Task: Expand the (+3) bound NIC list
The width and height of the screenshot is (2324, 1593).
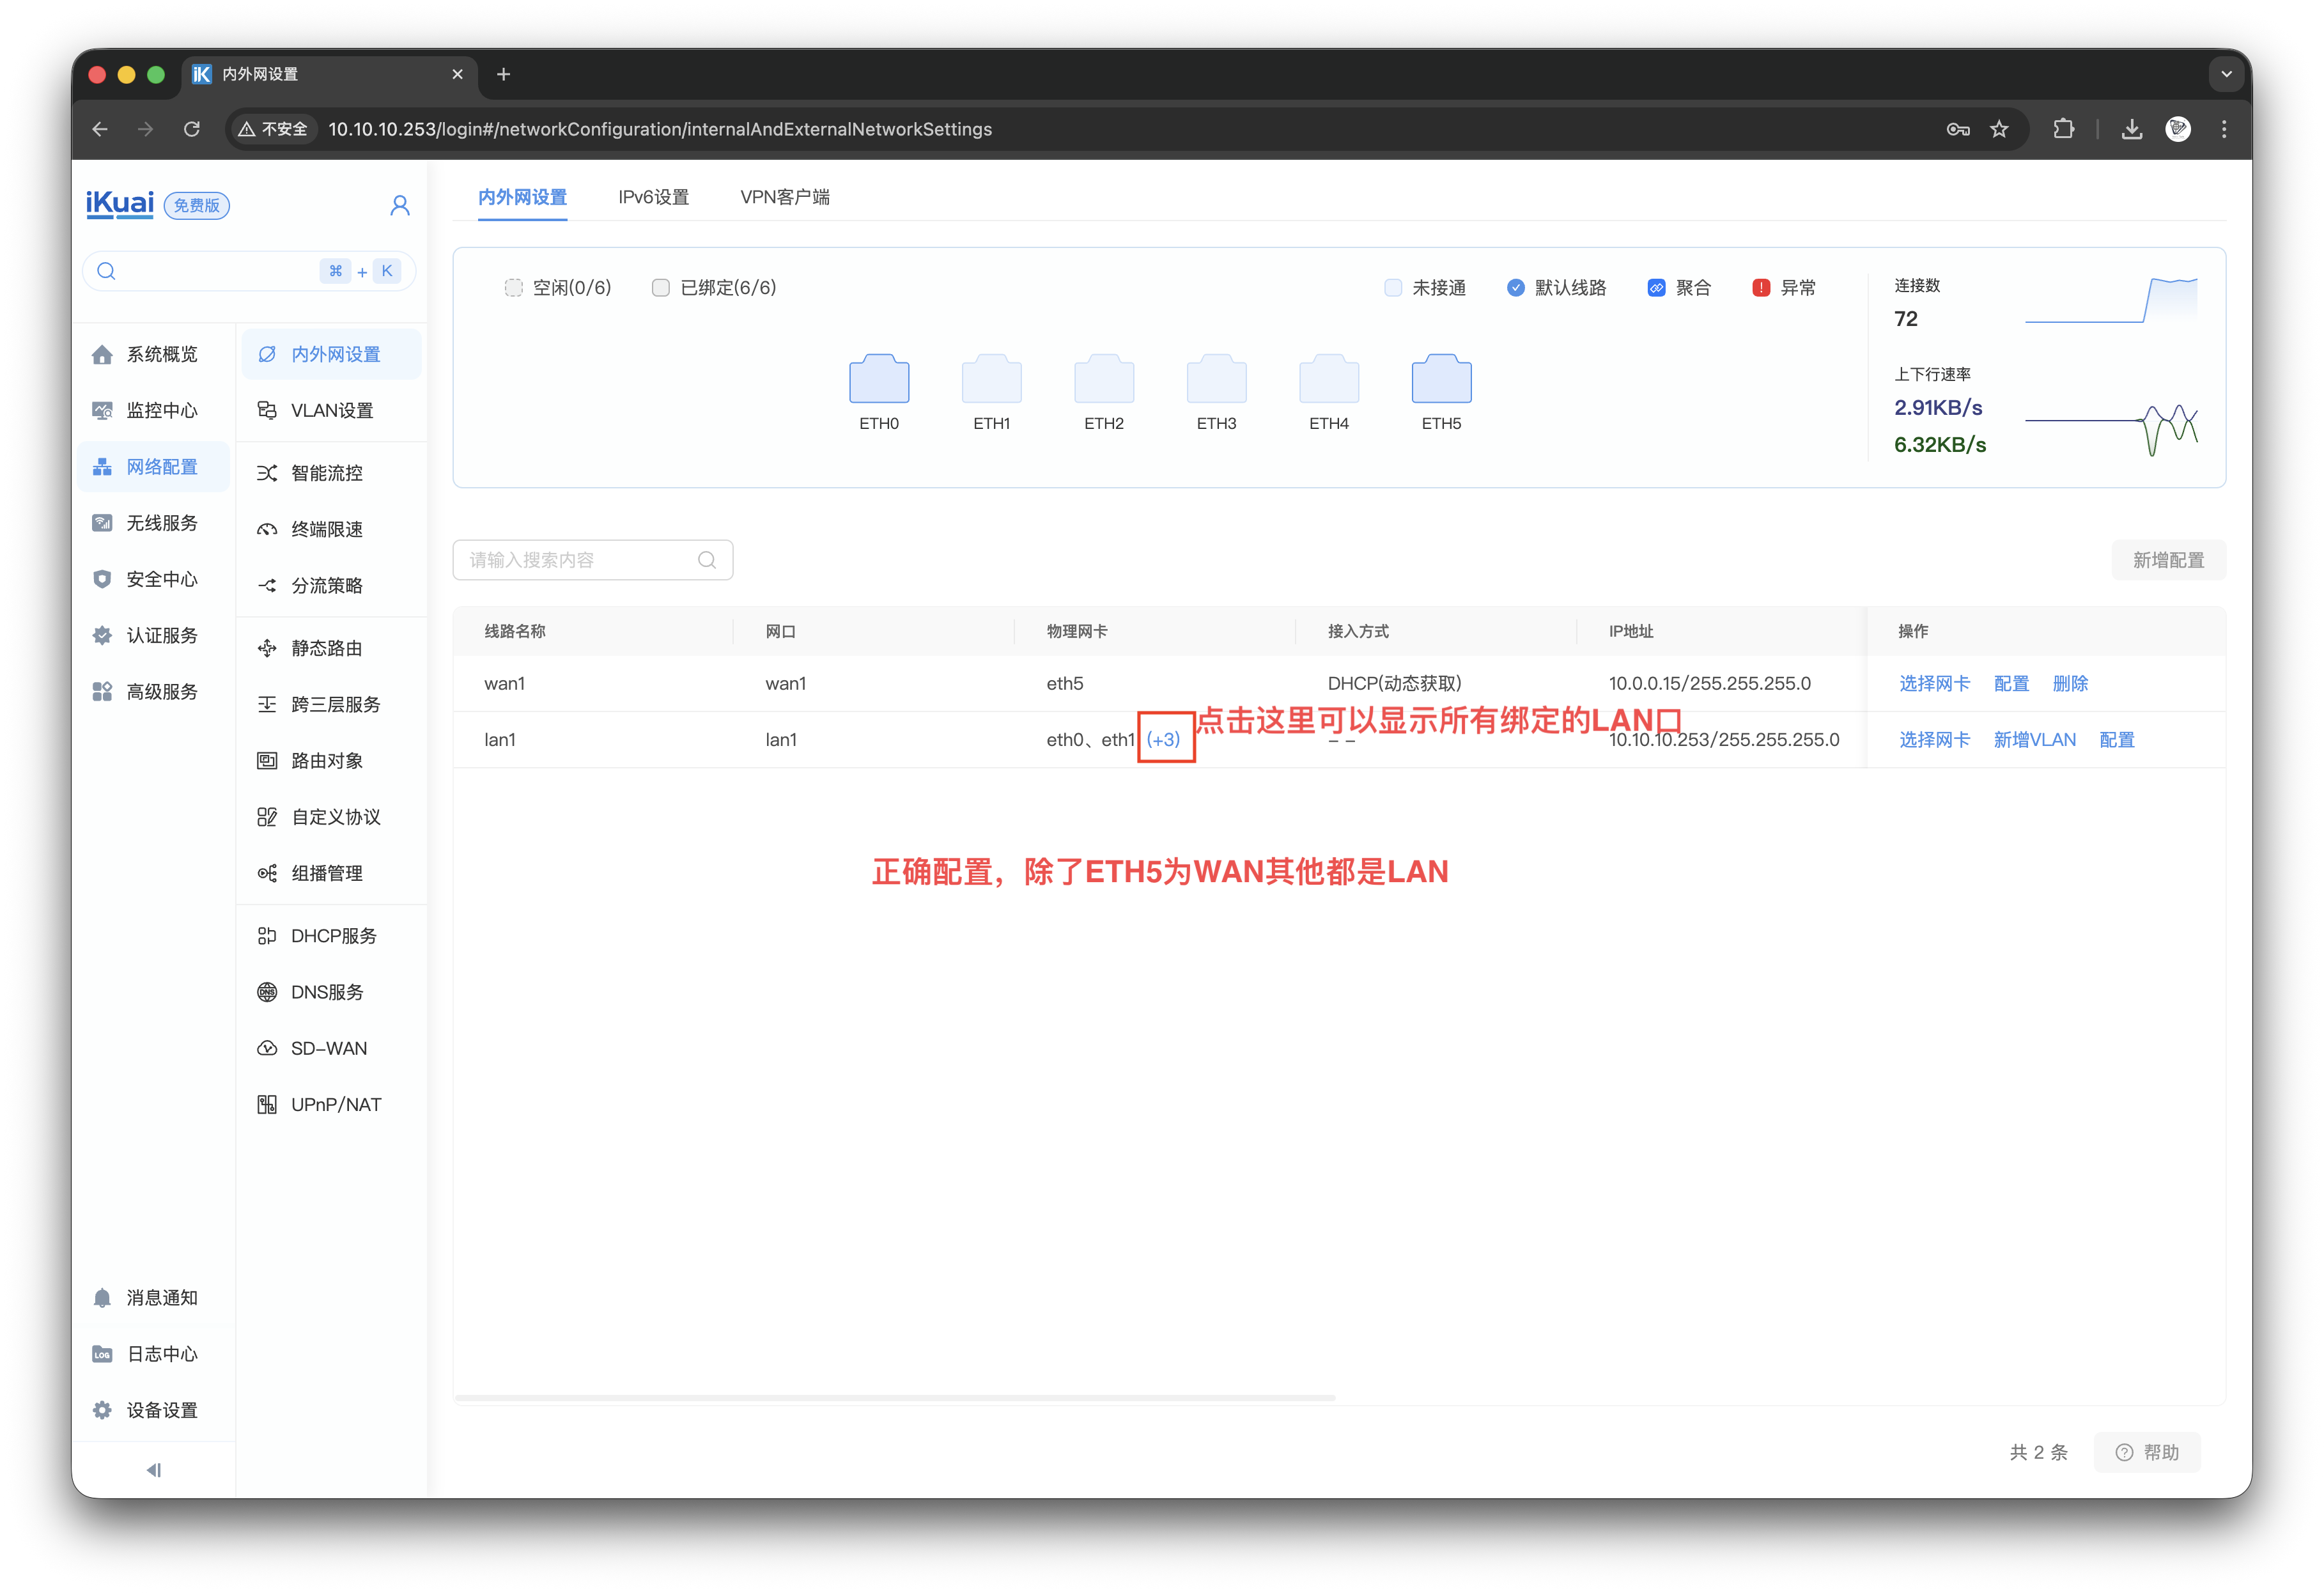Action: pyautogui.click(x=1163, y=740)
